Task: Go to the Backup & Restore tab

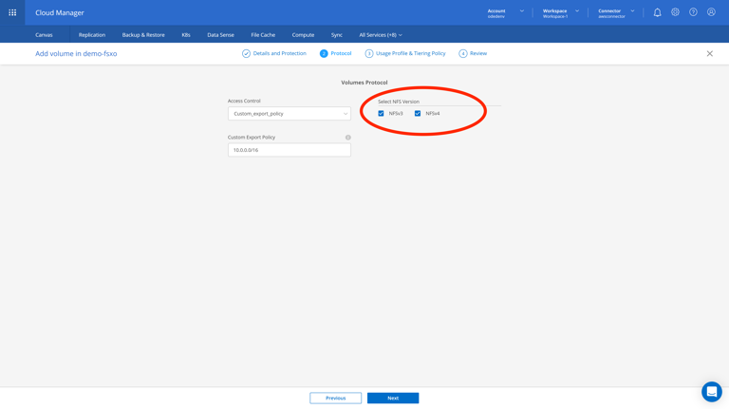Action: [x=143, y=35]
